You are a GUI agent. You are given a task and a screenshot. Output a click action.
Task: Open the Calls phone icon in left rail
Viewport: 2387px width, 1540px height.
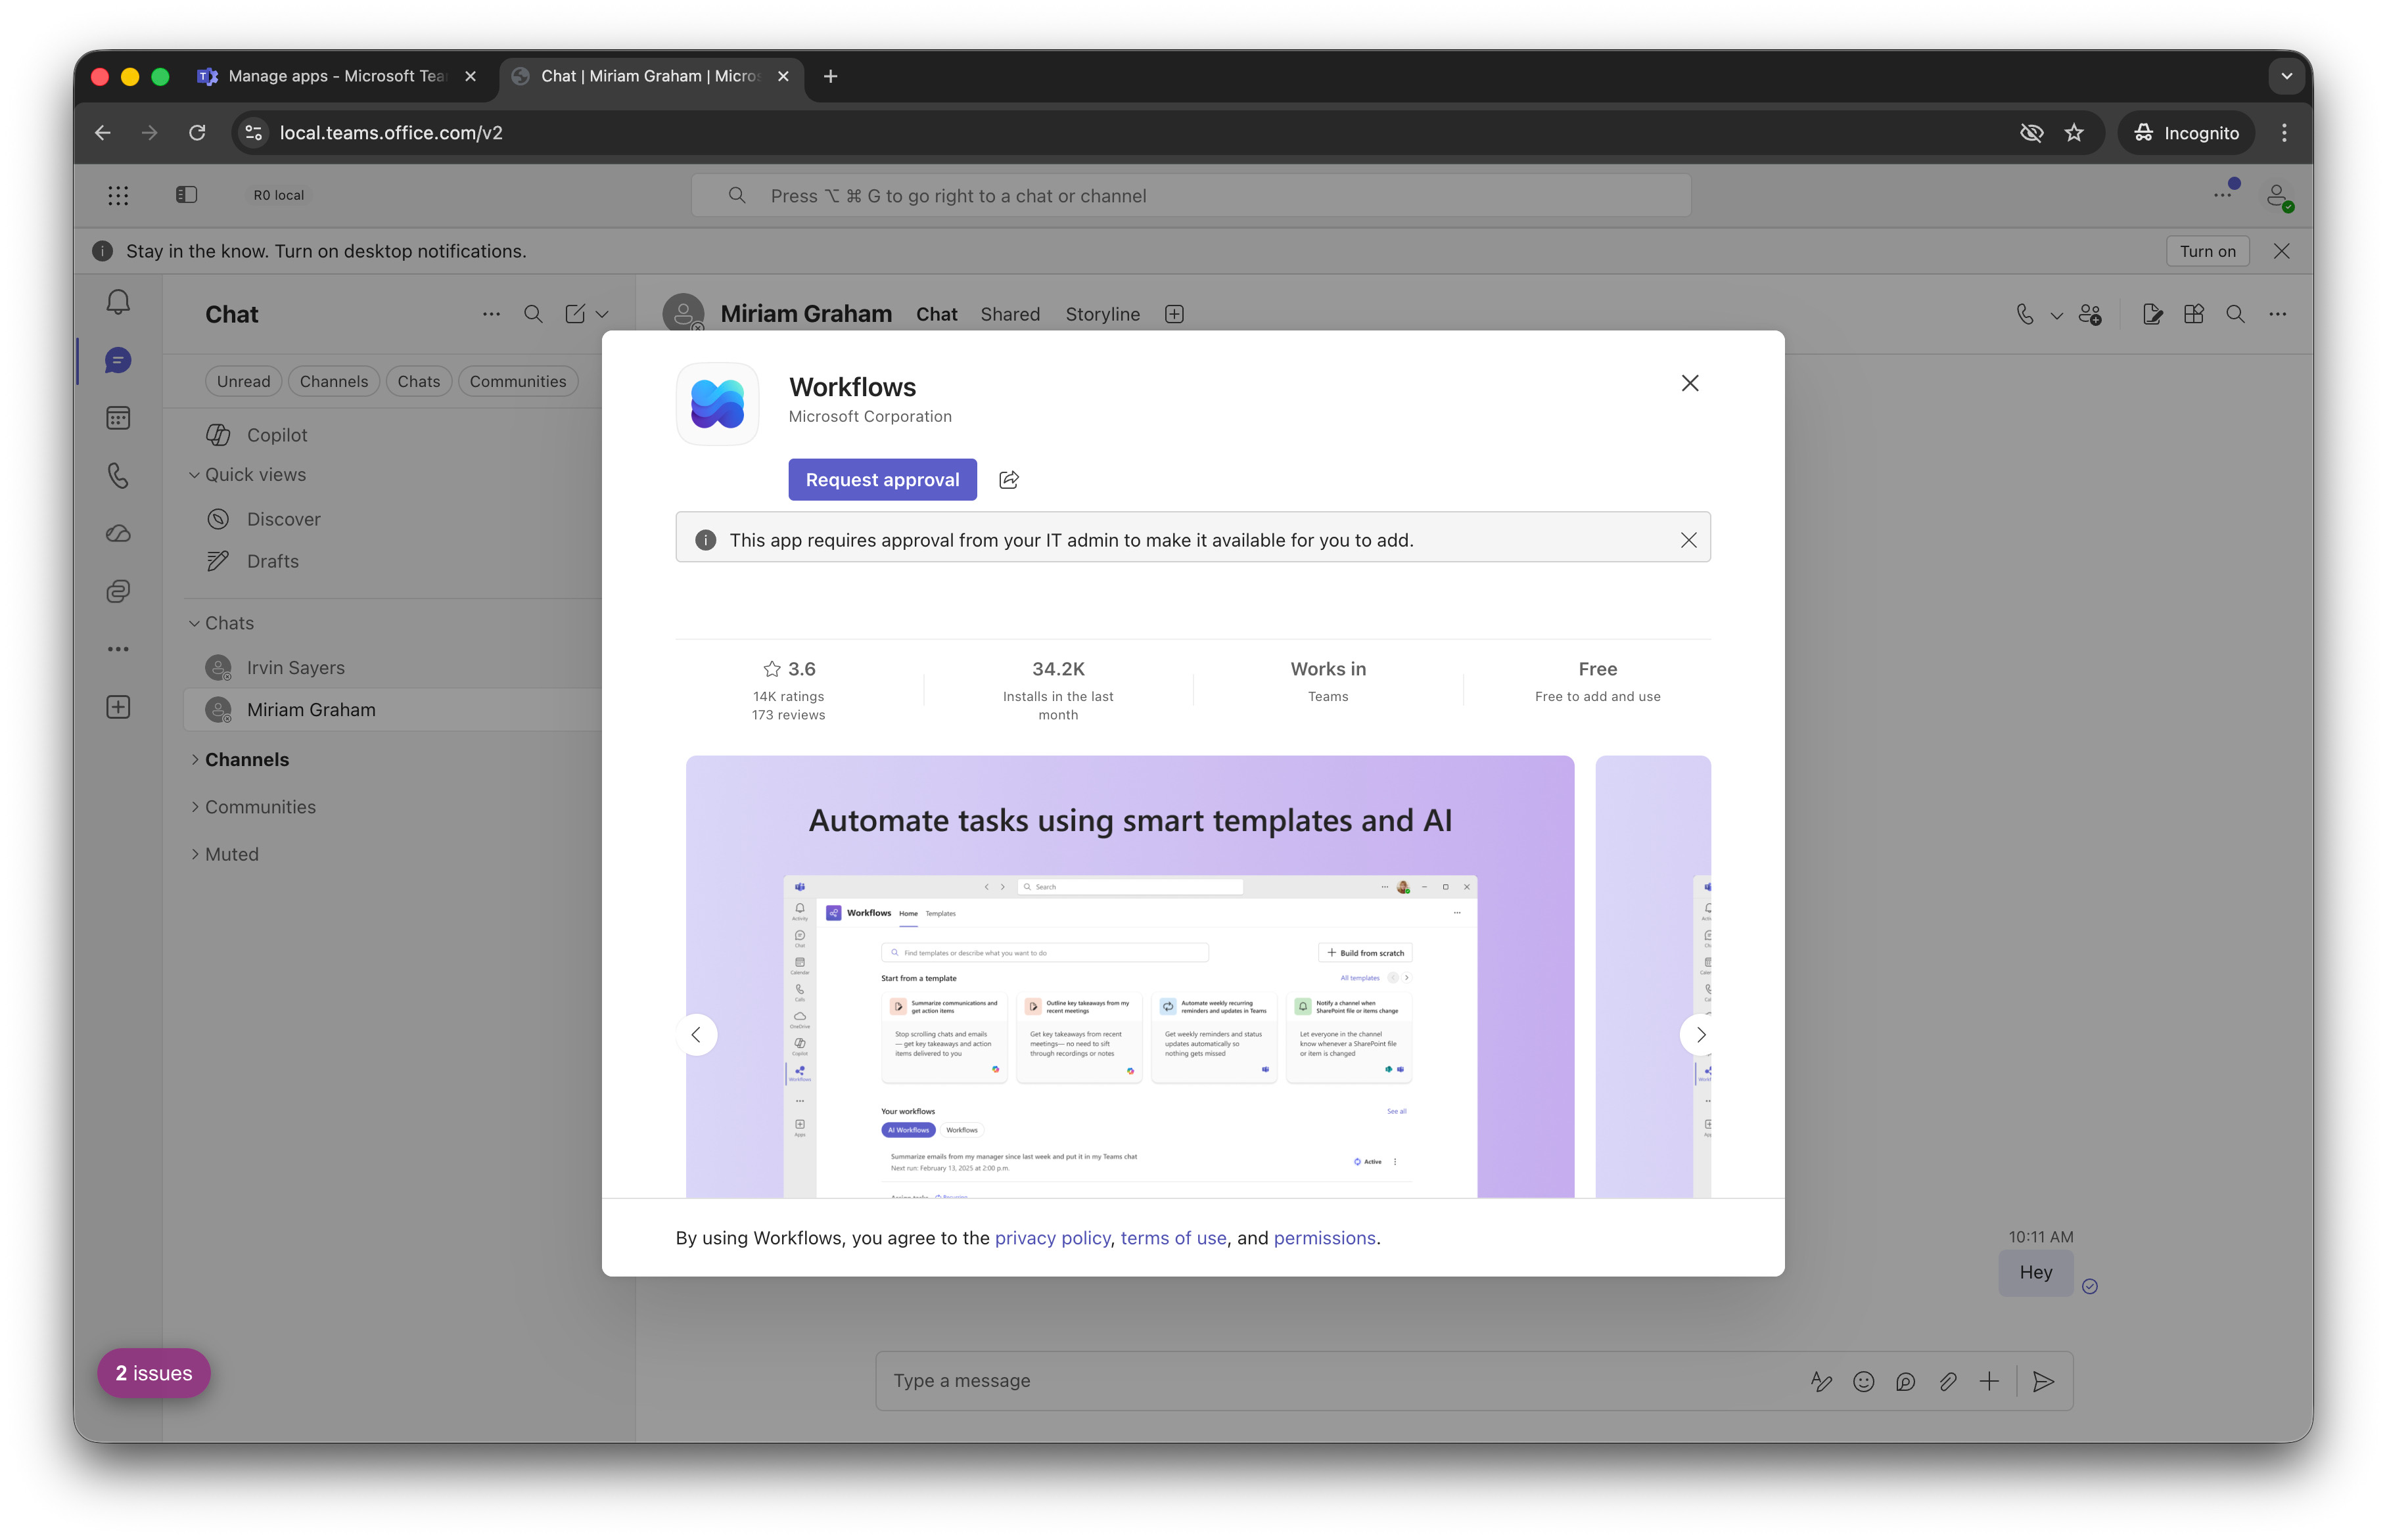(x=118, y=476)
